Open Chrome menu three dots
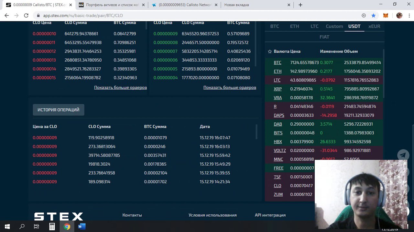The height and width of the screenshot is (232, 414). 409,15
